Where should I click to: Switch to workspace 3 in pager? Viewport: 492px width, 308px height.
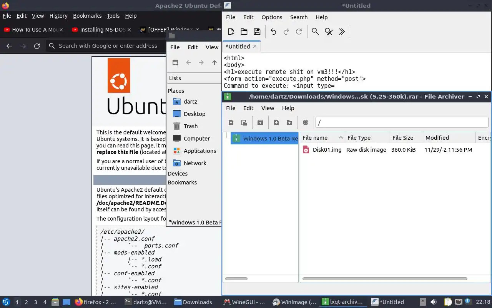[x=35, y=302]
